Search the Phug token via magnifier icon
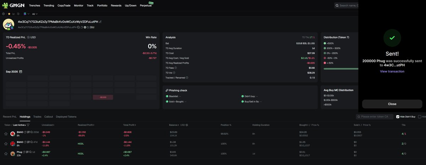Image resolution: width=426 pixels, height=165 pixels. (x=30, y=152)
